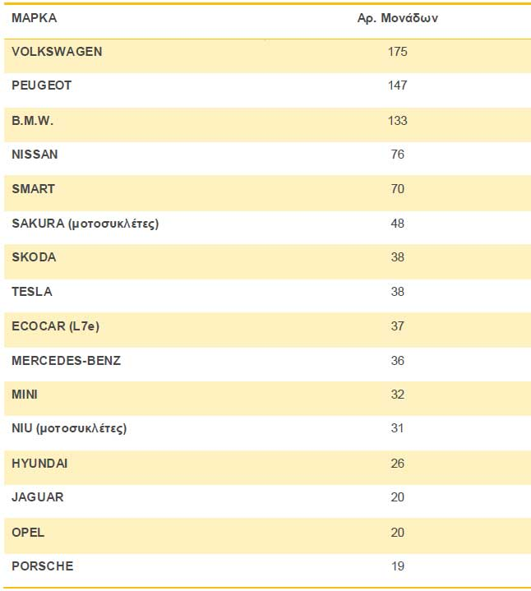Select the MERCEDES-BENZ brand cell
531x591 pixels.
(66, 360)
